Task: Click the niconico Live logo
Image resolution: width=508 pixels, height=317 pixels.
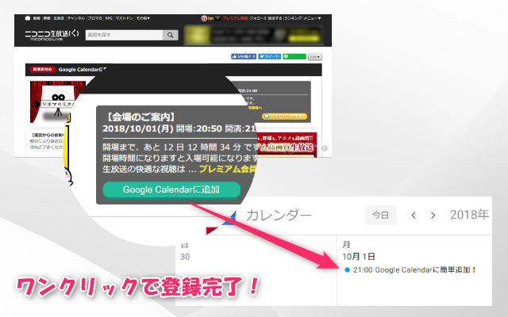Action: pos(52,35)
